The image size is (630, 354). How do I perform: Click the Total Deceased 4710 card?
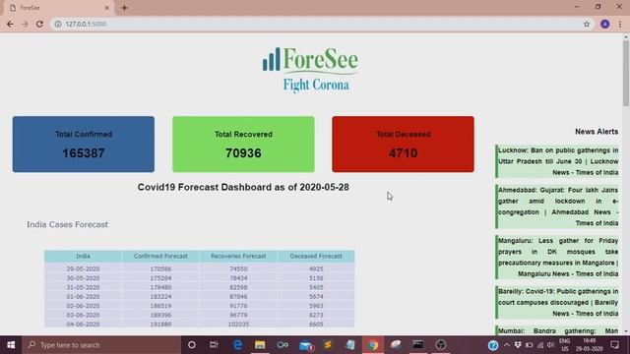[x=403, y=145]
